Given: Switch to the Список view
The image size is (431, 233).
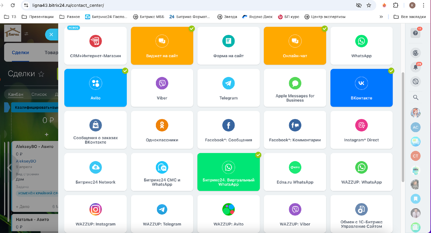Looking at the screenshot, I should (39, 94).
